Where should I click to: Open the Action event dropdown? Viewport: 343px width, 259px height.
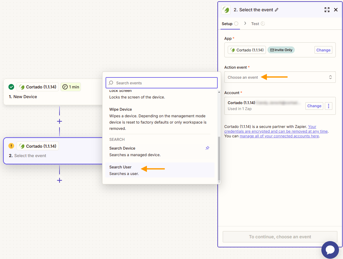coord(280,77)
